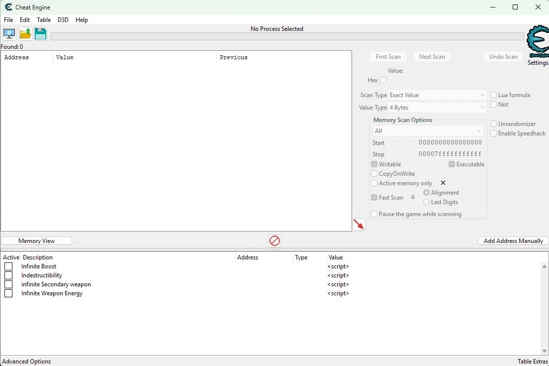Toggle the Writable checkbox

click(374, 164)
